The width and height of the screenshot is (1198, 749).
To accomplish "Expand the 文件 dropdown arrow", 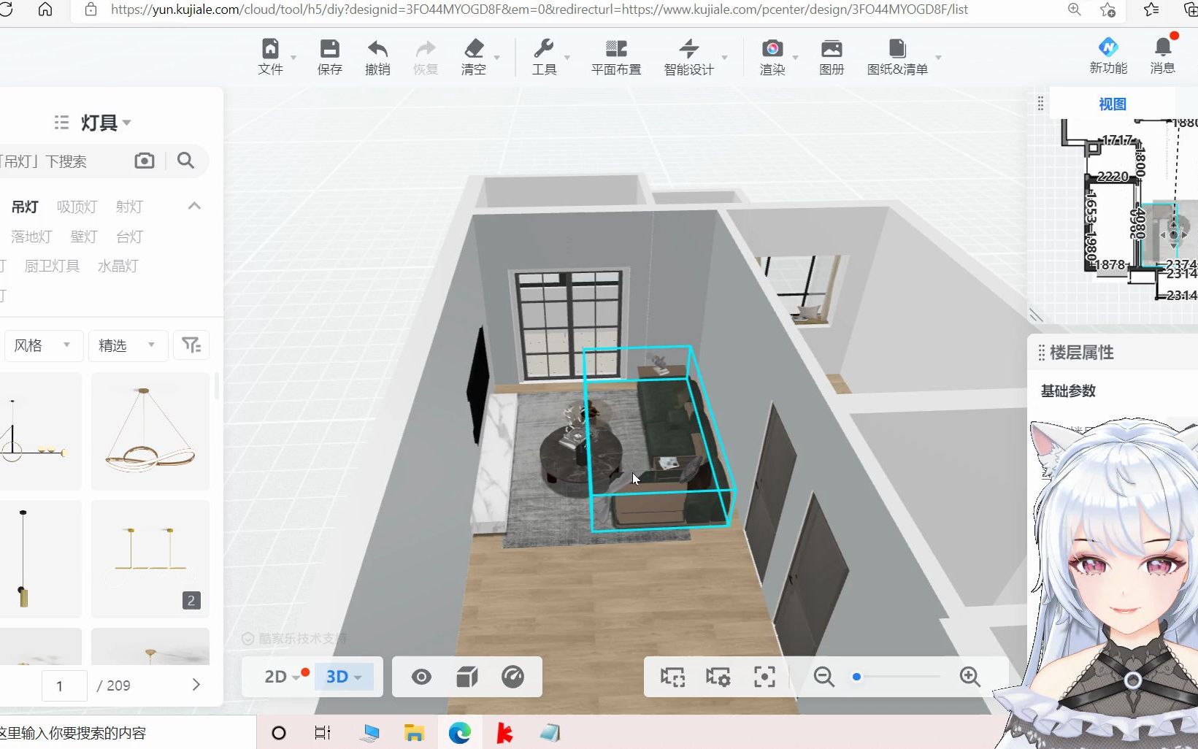I will (x=293, y=57).
